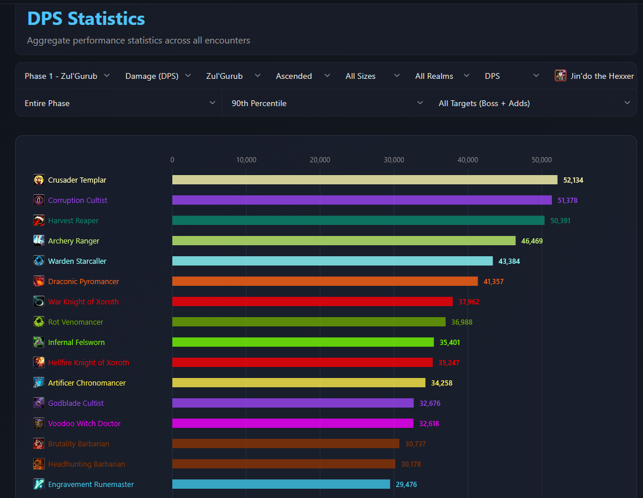Click the Corruption Cultist eye icon
The image size is (643, 498).
(38, 200)
